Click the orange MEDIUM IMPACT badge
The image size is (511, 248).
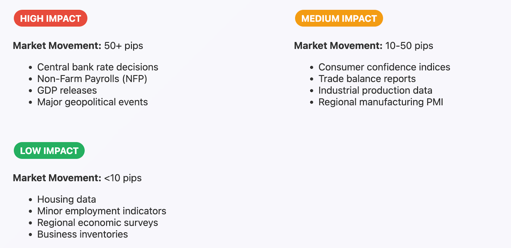pos(339,18)
